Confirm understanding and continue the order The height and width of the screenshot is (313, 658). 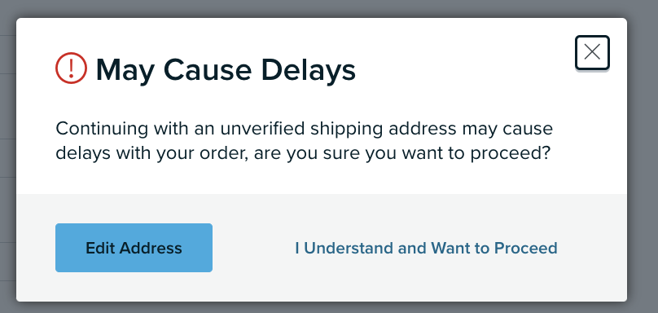coord(426,248)
